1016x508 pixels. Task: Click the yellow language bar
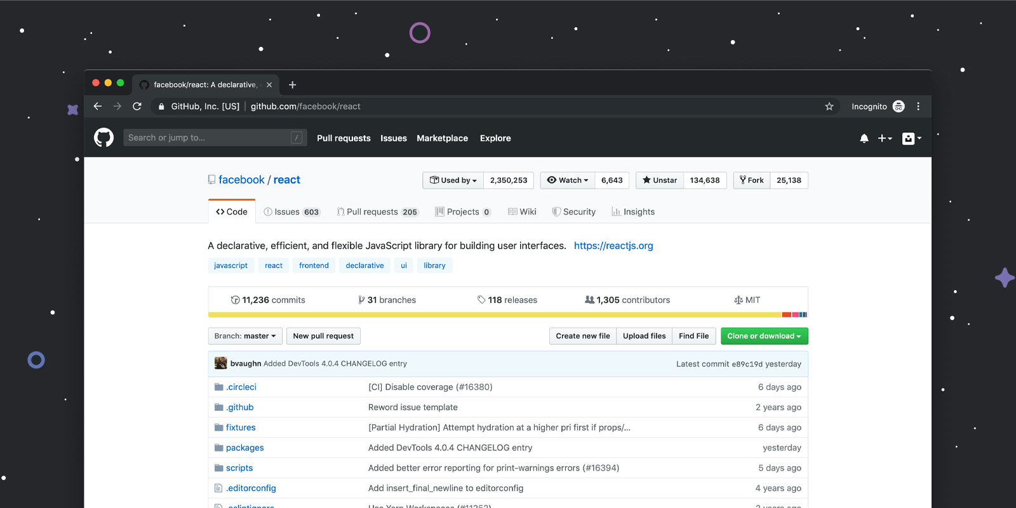tap(494, 315)
